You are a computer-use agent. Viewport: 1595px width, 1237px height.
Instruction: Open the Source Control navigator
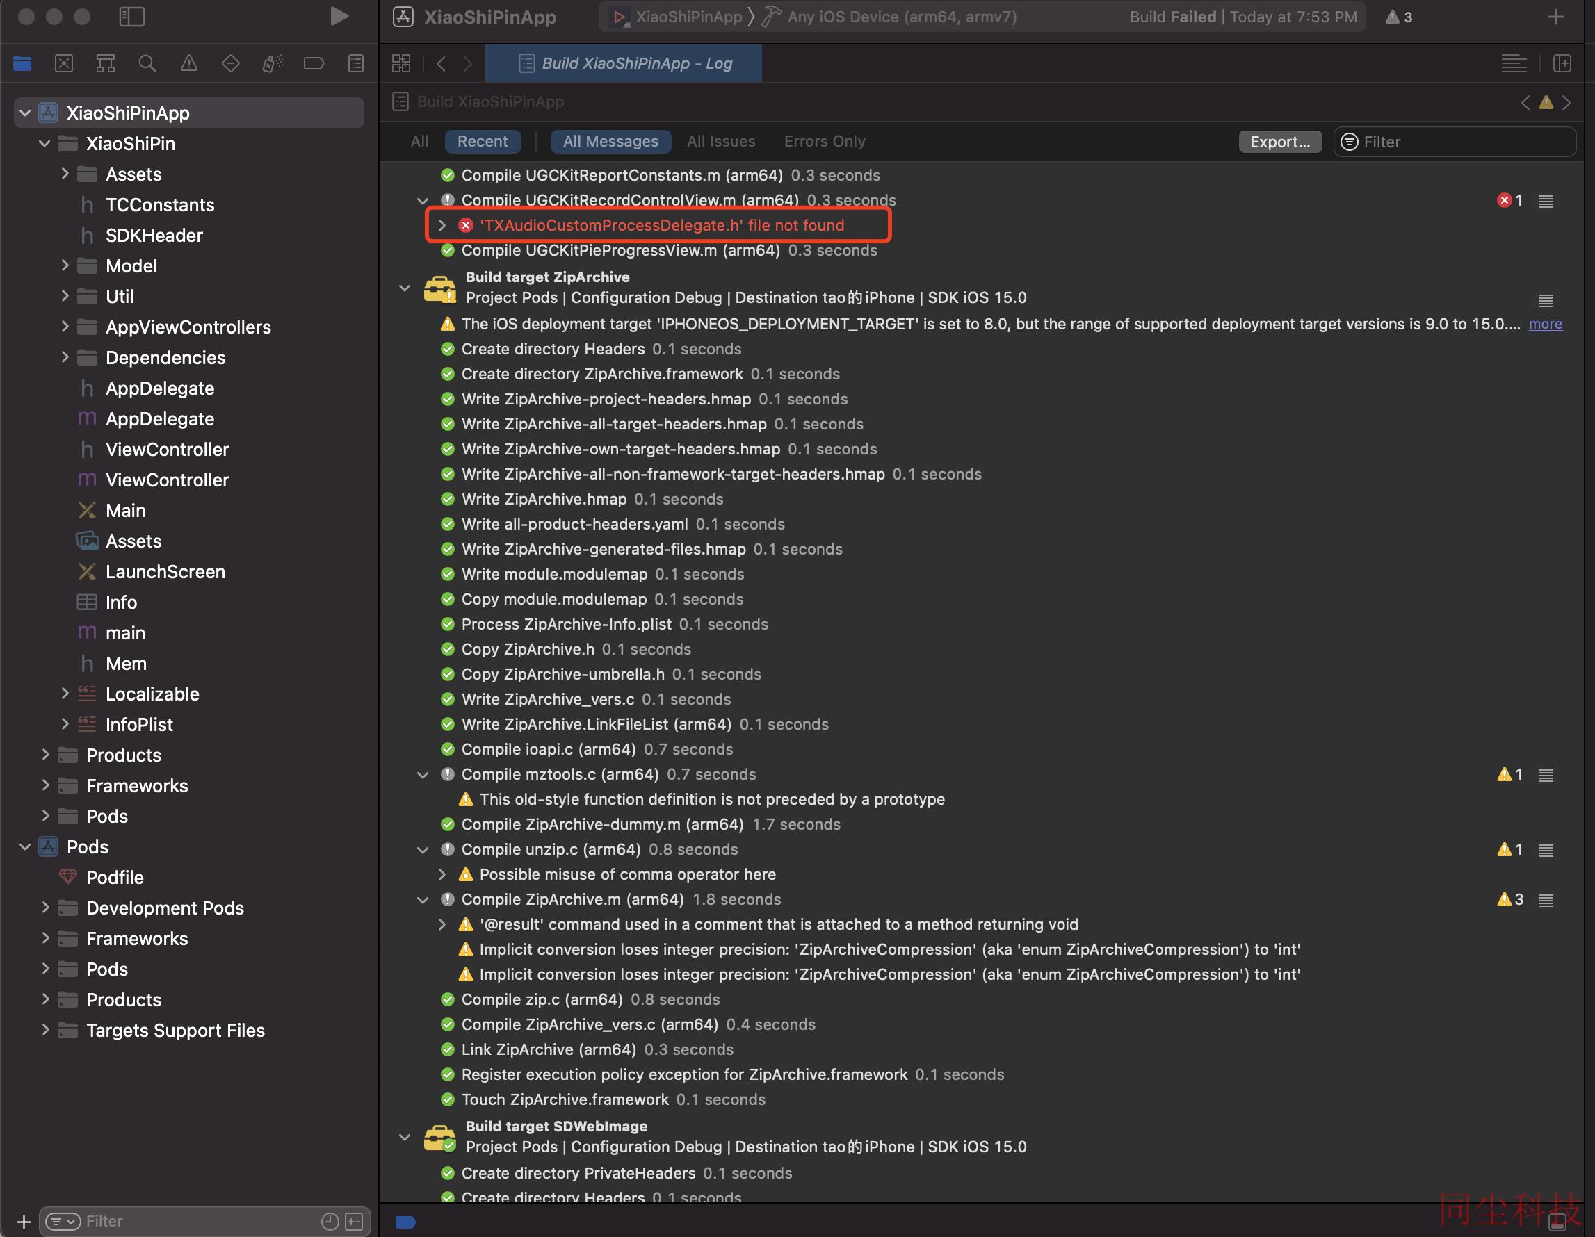point(64,63)
